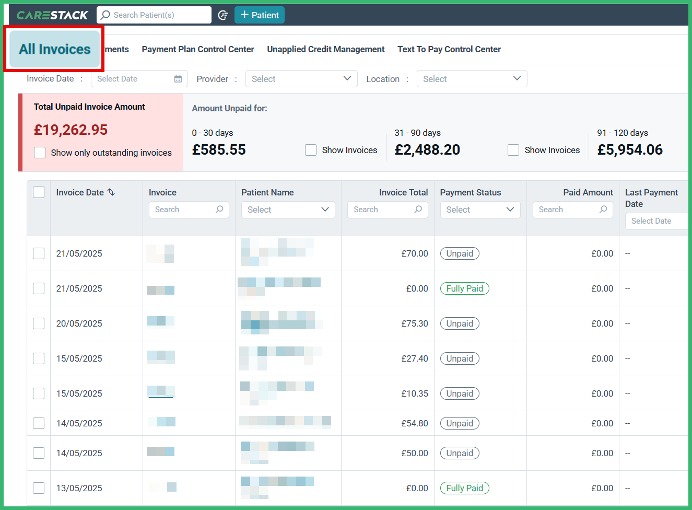Select the header checkbox to select all invoices
This screenshot has height=510, width=692.
tap(39, 192)
